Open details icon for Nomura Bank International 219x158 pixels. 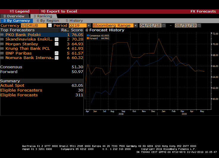(x=57, y=58)
